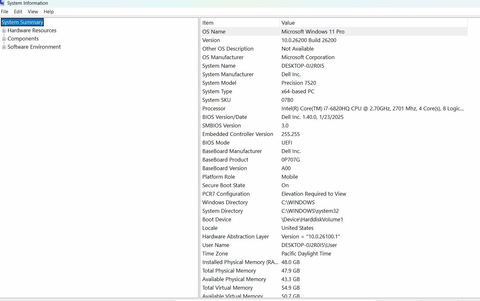This screenshot has height=301, width=480.
Task: Select the Hardware Resources tree item
Action: (32, 30)
